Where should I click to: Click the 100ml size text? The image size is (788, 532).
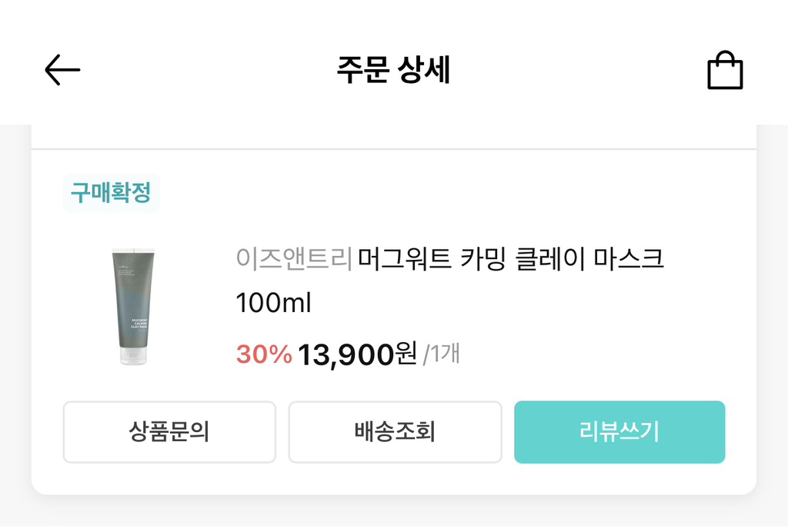coord(273,303)
